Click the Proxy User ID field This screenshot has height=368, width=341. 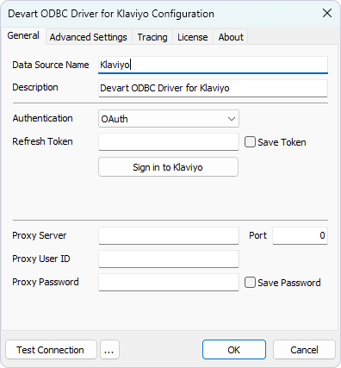pyautogui.click(x=169, y=259)
